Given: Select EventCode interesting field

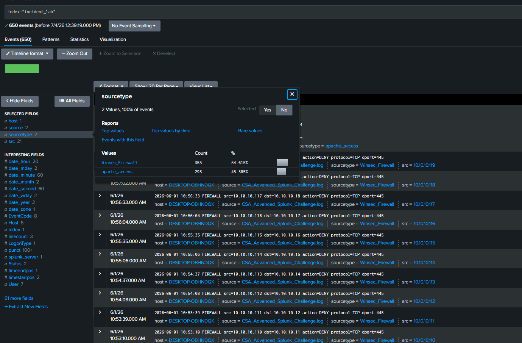Looking at the screenshot, I should (x=20, y=216).
